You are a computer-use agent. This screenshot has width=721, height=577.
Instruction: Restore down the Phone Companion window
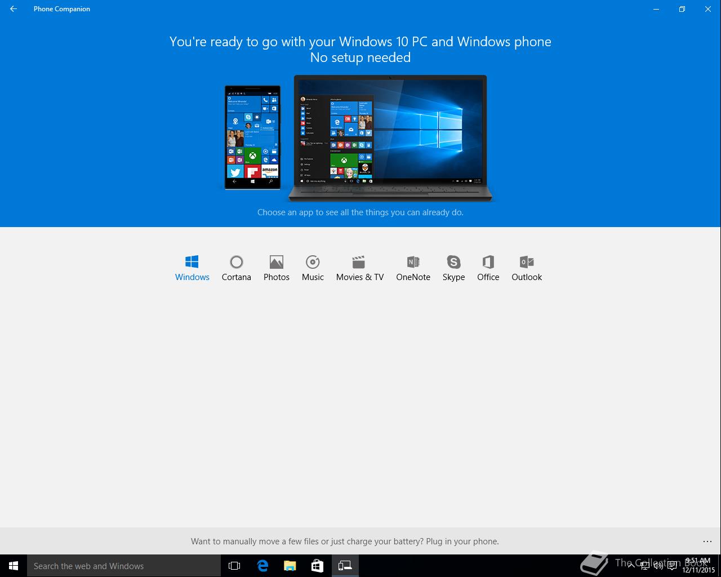point(682,9)
